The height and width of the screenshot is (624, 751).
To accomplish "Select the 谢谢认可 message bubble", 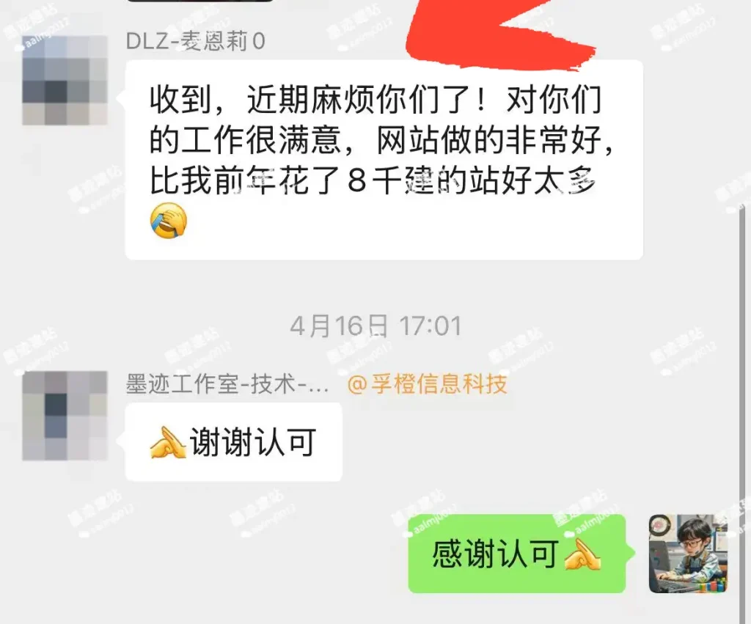I will pyautogui.click(x=234, y=442).
